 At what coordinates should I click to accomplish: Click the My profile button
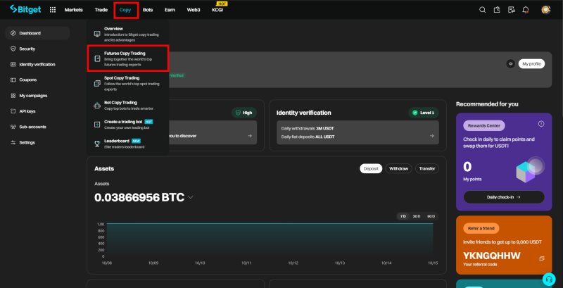pos(531,64)
